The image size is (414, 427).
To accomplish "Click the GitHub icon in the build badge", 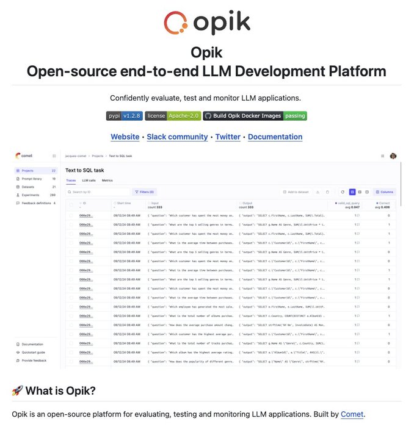I will click(208, 116).
